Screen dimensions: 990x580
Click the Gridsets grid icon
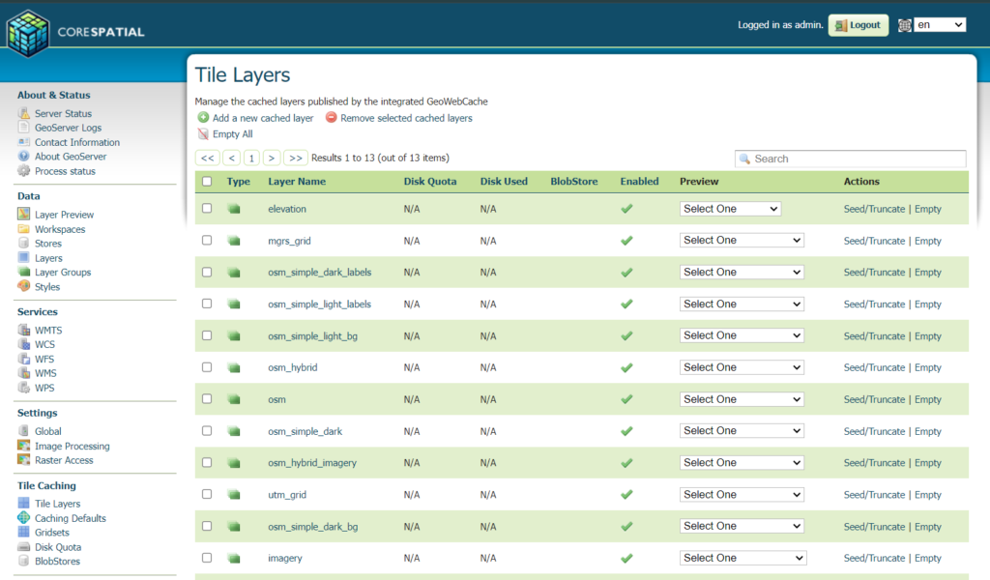[x=24, y=532]
